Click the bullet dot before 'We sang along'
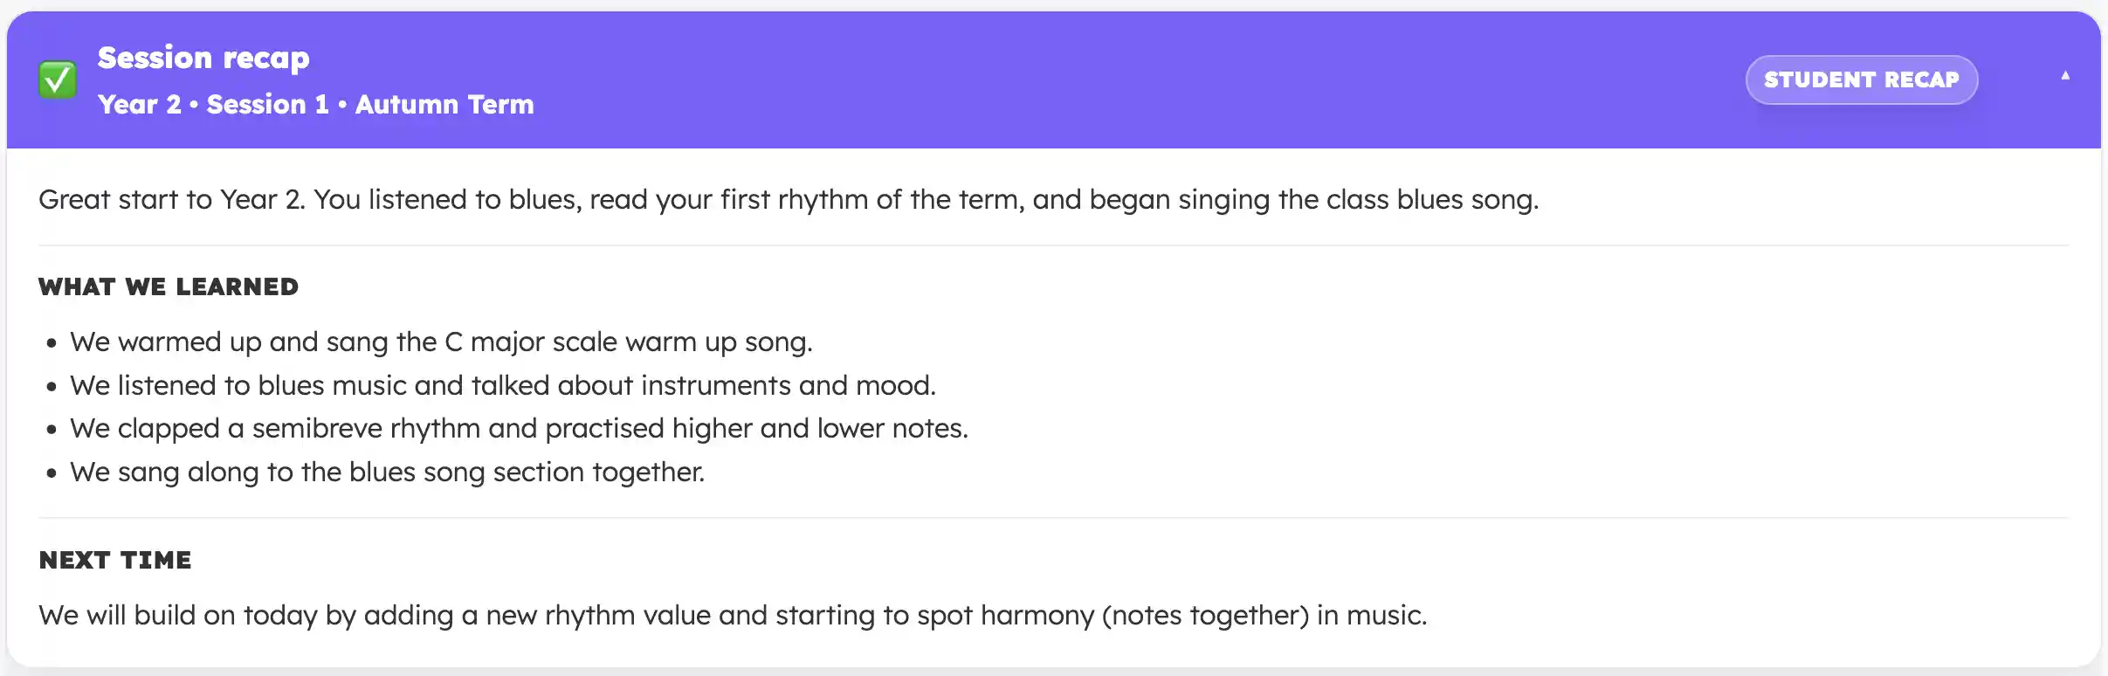Image resolution: width=2108 pixels, height=676 pixels. tap(52, 473)
